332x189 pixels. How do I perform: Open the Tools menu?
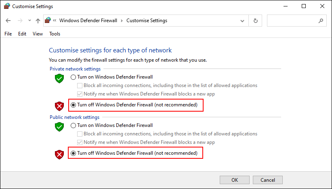click(55, 34)
